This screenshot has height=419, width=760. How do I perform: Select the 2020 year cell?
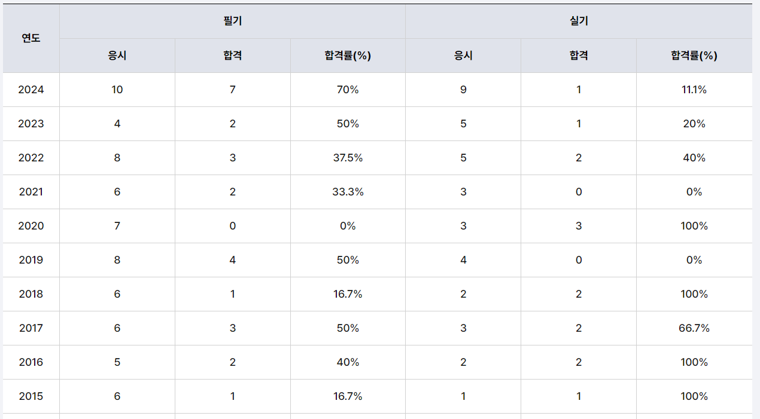pyautogui.click(x=31, y=226)
